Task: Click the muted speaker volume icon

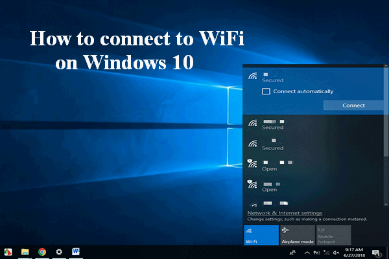Action: 336,253
